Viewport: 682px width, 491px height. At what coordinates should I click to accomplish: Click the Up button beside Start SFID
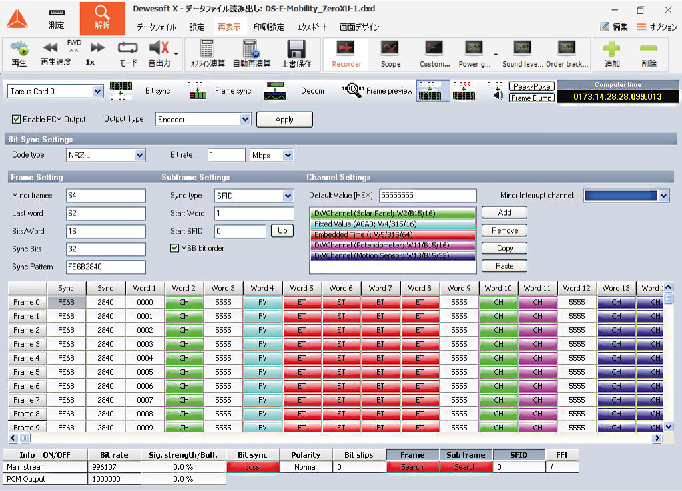[282, 231]
